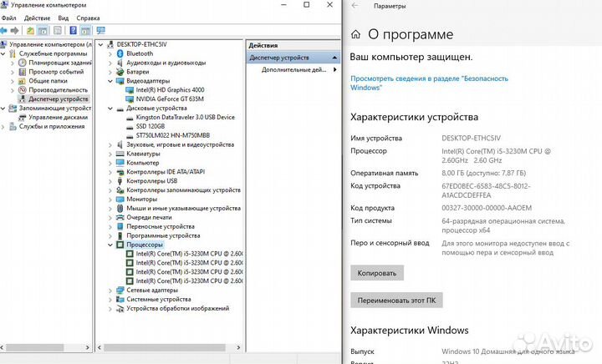Click the device ID 67ED0BEC-6583-48C5-8012 value
Screen dimensions: 602x364
[x=486, y=190]
